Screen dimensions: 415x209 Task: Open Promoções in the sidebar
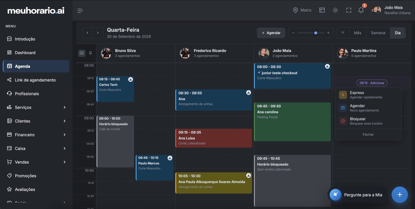[36, 176]
